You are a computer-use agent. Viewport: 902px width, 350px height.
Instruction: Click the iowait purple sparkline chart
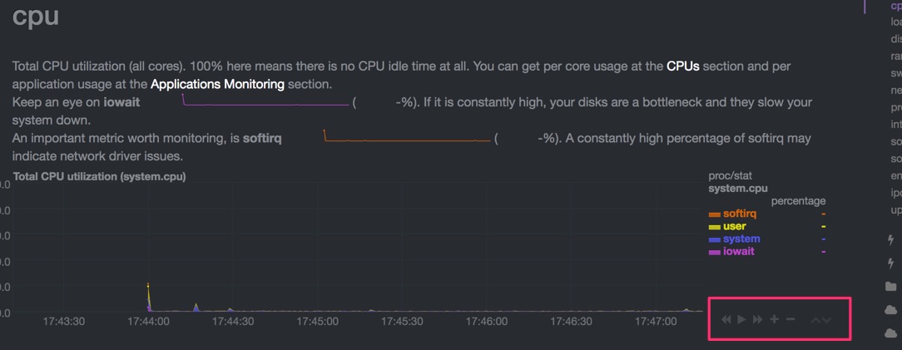point(265,100)
